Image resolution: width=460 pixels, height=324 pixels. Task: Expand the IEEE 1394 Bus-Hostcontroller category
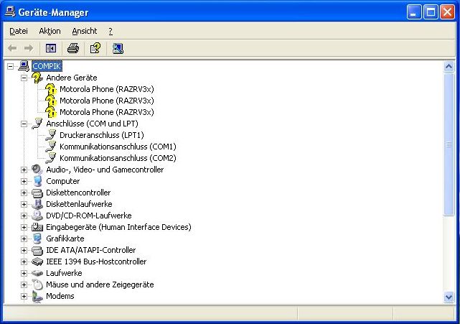point(24,261)
